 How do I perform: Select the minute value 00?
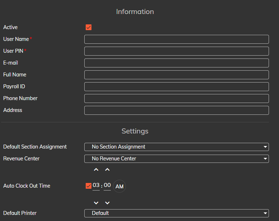click(107, 185)
